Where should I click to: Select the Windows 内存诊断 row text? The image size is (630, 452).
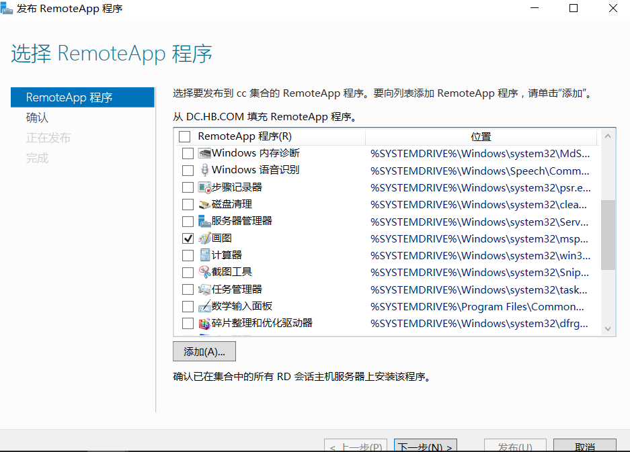tap(255, 153)
